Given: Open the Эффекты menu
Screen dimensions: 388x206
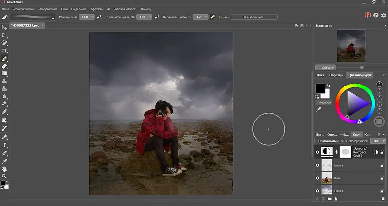Looking at the screenshot, I should point(97,9).
